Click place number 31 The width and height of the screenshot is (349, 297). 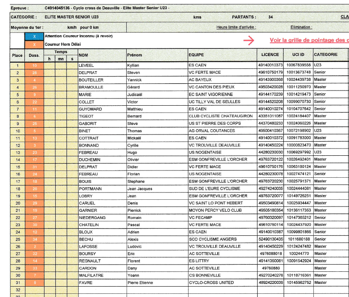pyautogui.click(x=18, y=283)
